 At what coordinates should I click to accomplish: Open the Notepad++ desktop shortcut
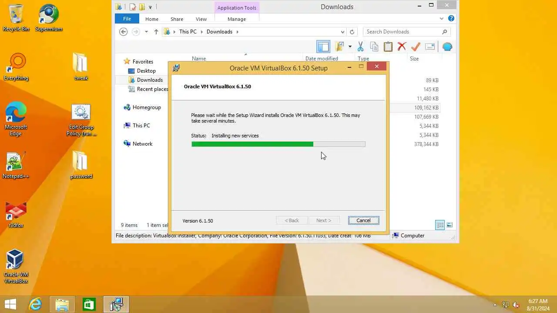tap(16, 166)
